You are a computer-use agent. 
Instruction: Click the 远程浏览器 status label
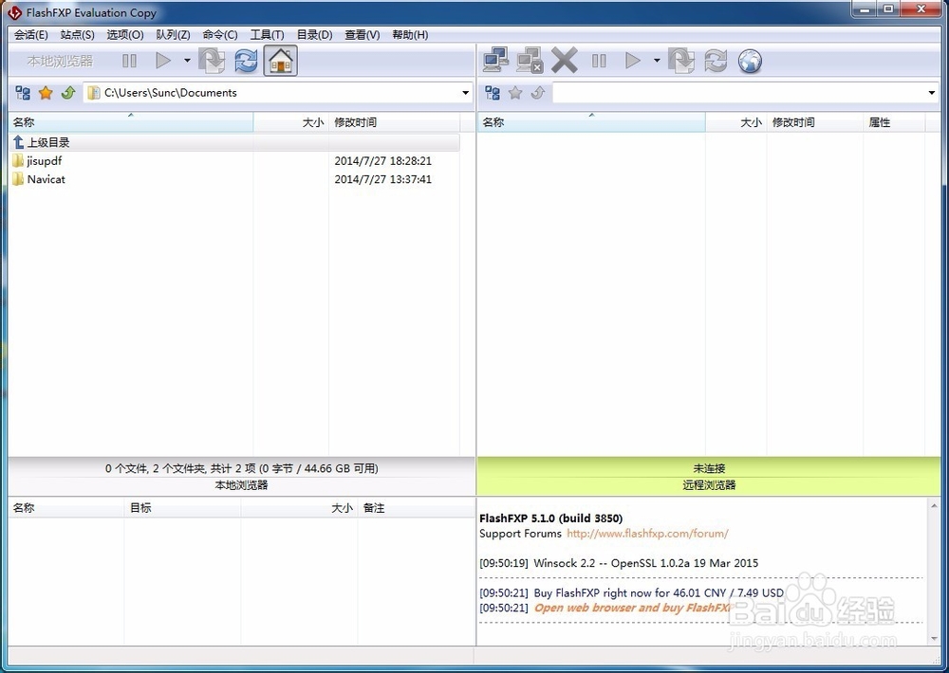point(709,485)
